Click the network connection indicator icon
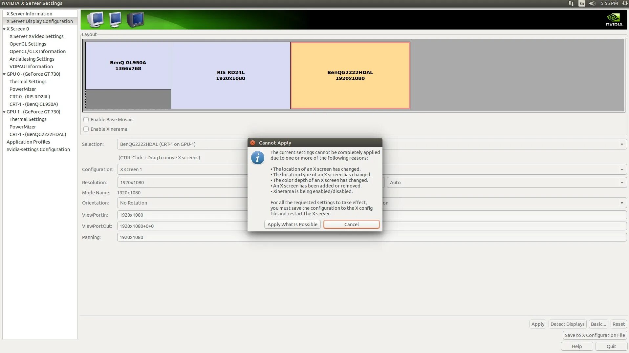The image size is (629, 353). pos(571,3)
